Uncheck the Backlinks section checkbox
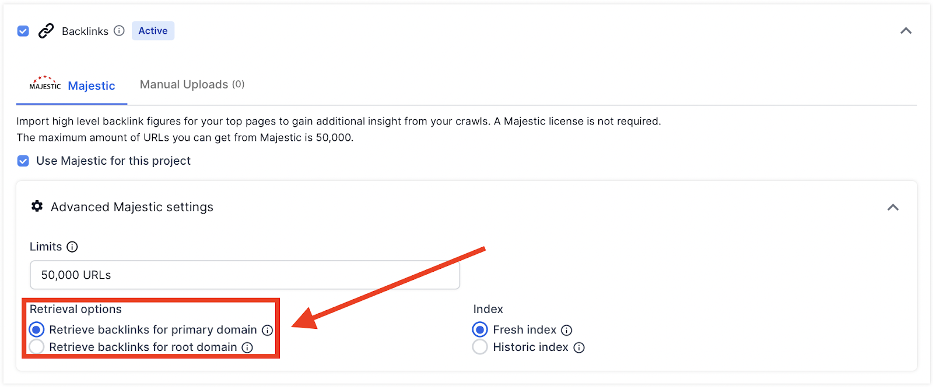 (x=23, y=31)
